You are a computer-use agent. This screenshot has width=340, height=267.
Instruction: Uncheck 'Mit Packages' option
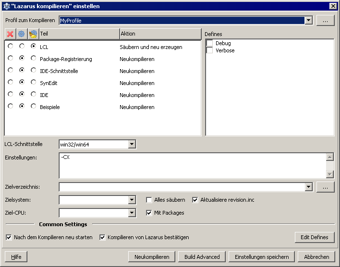click(x=149, y=213)
